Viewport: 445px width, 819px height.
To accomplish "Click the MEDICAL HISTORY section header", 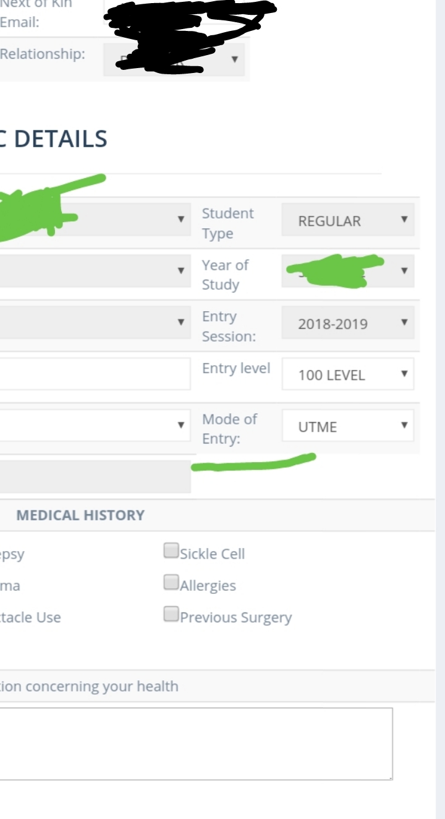I will [x=80, y=515].
